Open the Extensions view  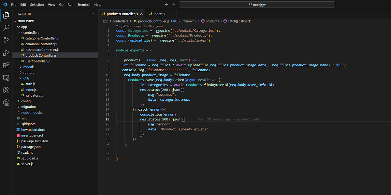pyautogui.click(x=7, y=65)
